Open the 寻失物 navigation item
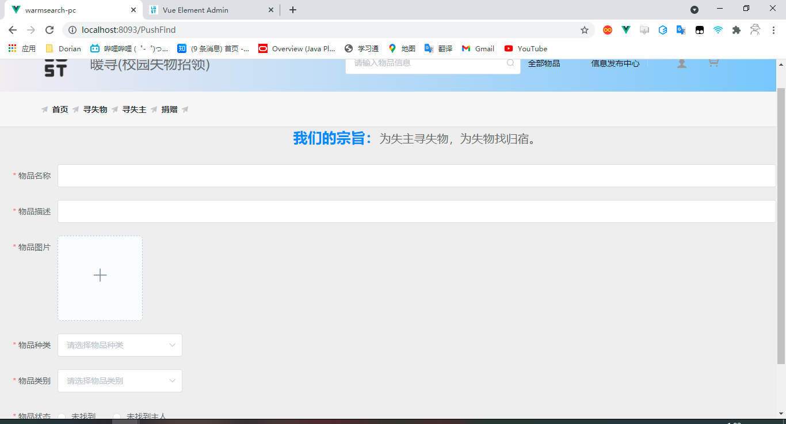The width and height of the screenshot is (786, 424). point(95,109)
